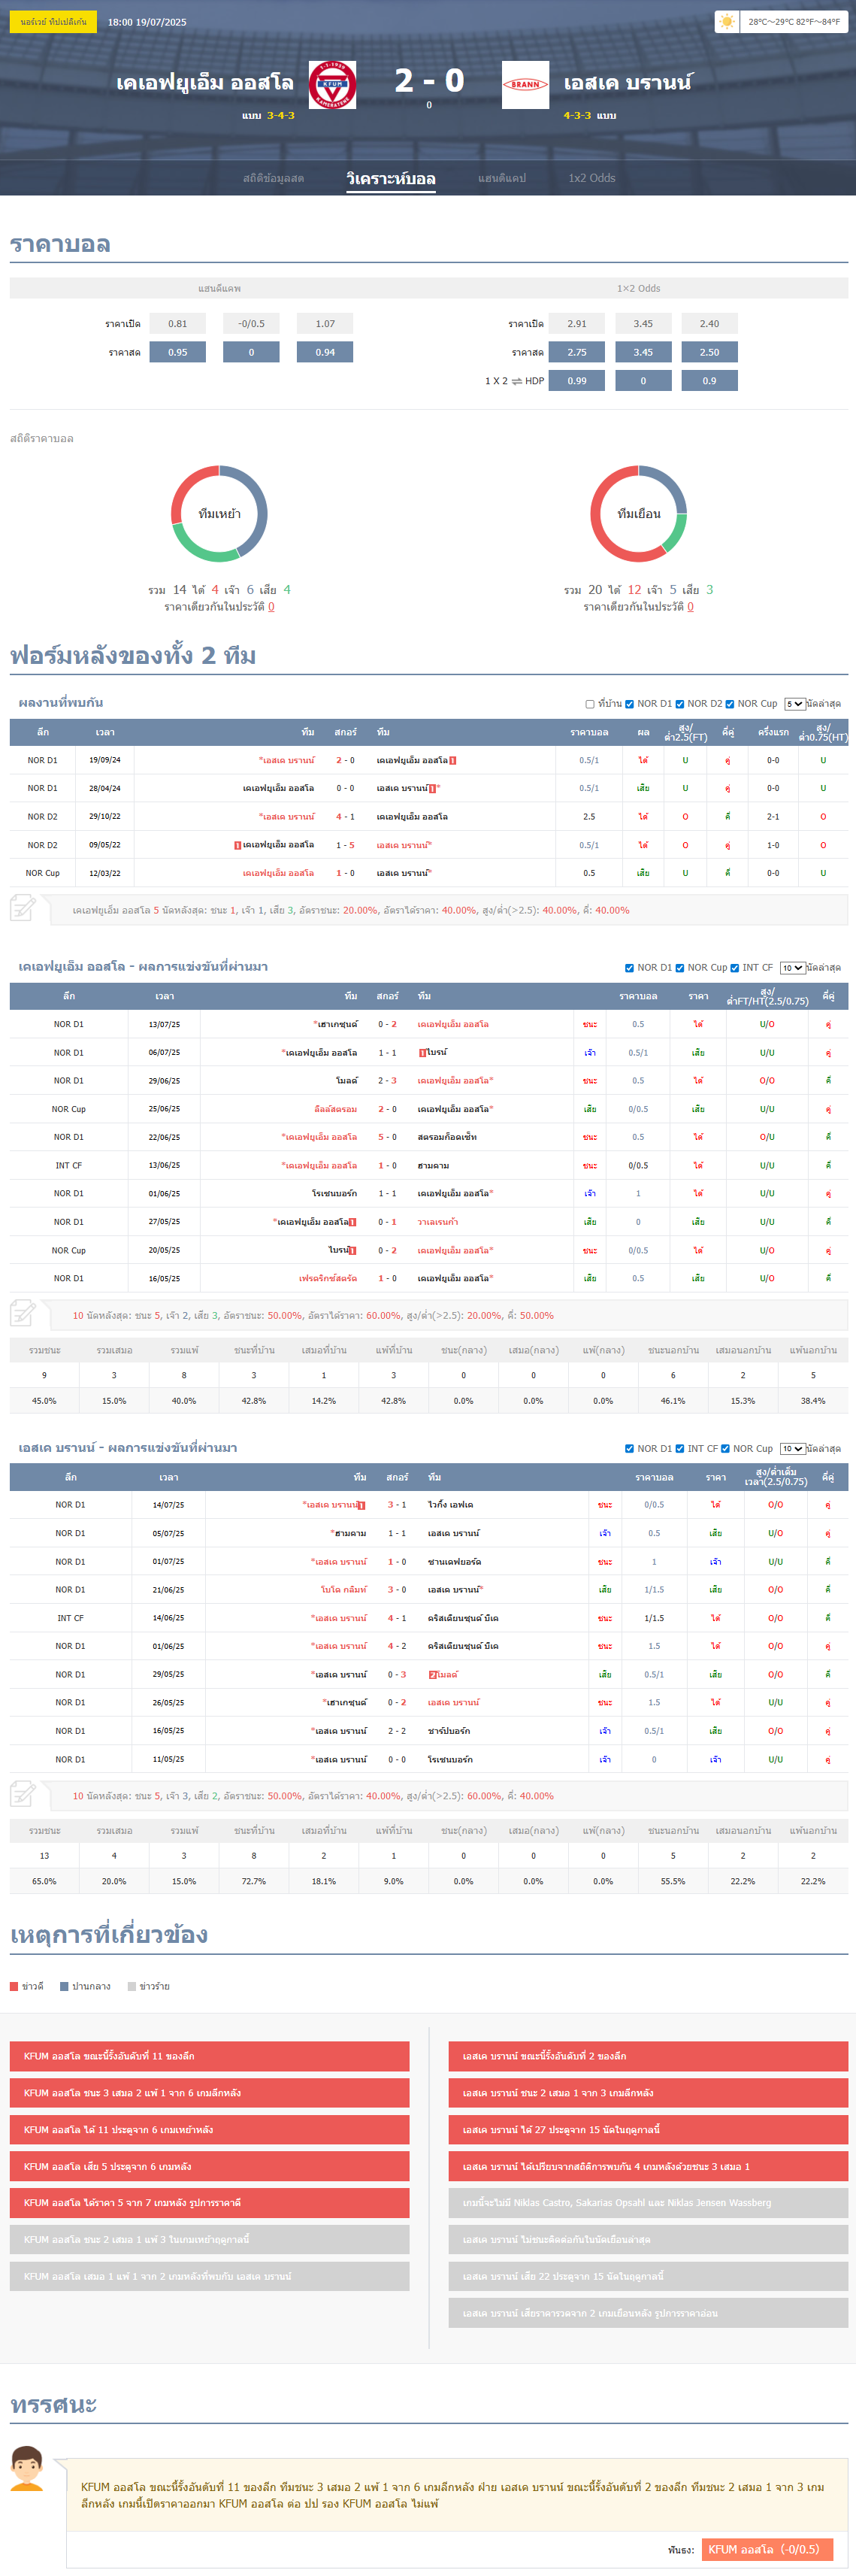Click notepad icon under KFUM Oslo recent matches

(23, 1313)
